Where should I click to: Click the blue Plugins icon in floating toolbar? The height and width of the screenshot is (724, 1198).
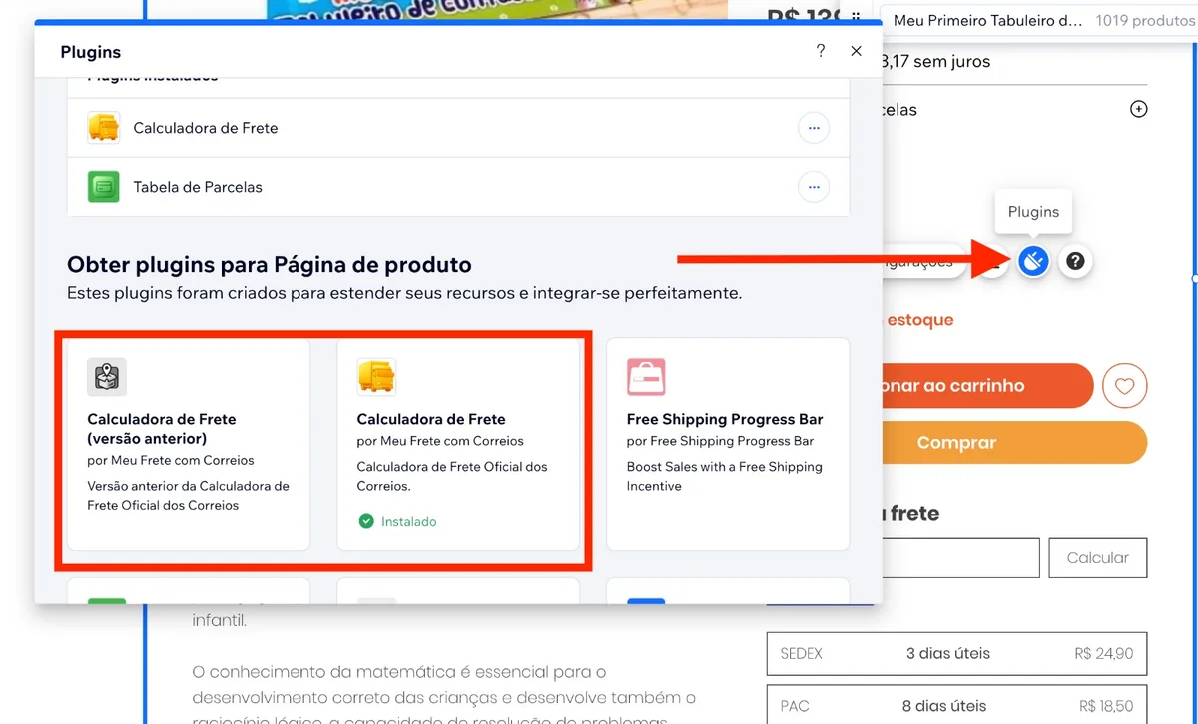pos(1033,262)
